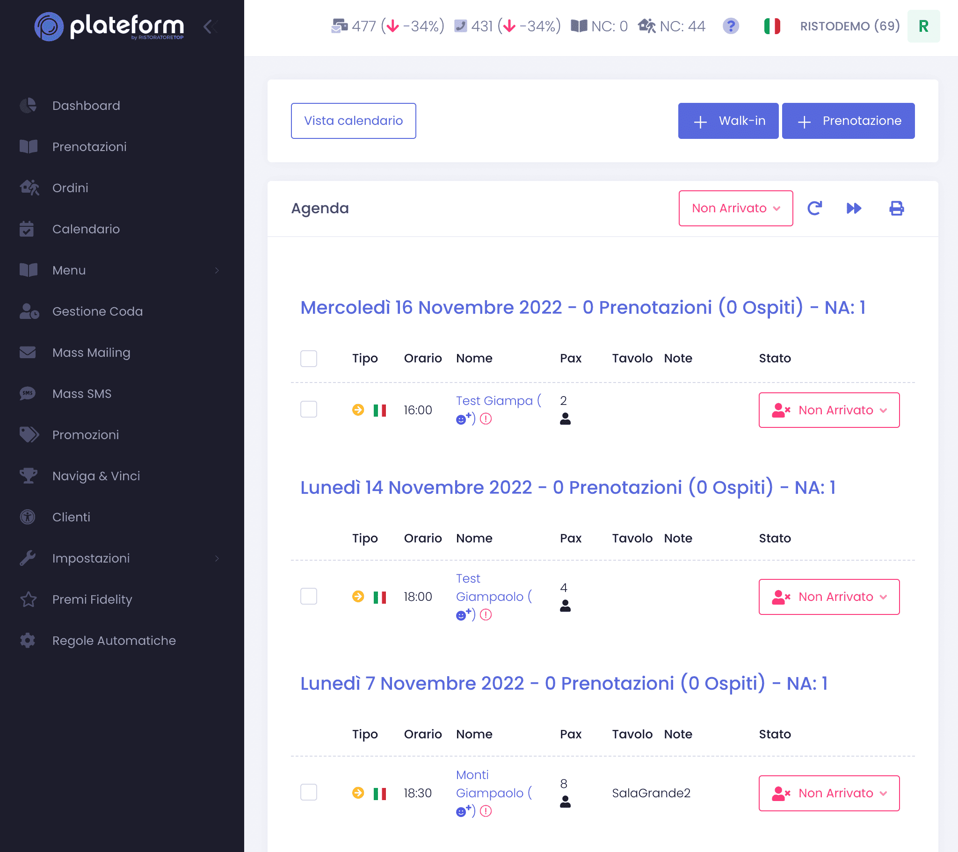Viewport: 958px width, 852px height.
Task: Open Prenotazioni in sidebar
Action: (x=89, y=147)
